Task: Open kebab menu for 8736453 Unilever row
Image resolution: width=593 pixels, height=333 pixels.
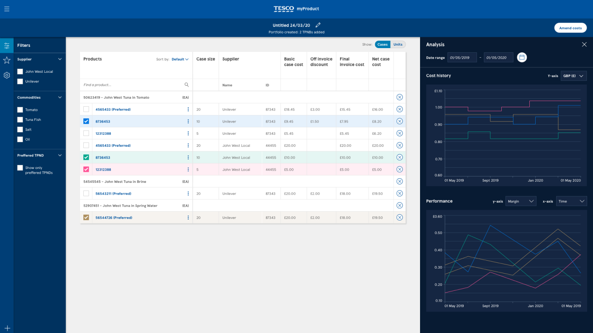Action: 188,121
